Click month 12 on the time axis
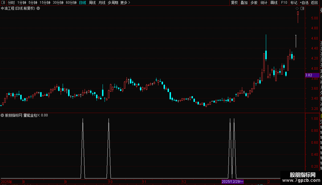 [184, 182]
